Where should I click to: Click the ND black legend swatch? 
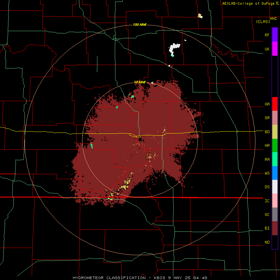pyautogui.click(x=275, y=242)
